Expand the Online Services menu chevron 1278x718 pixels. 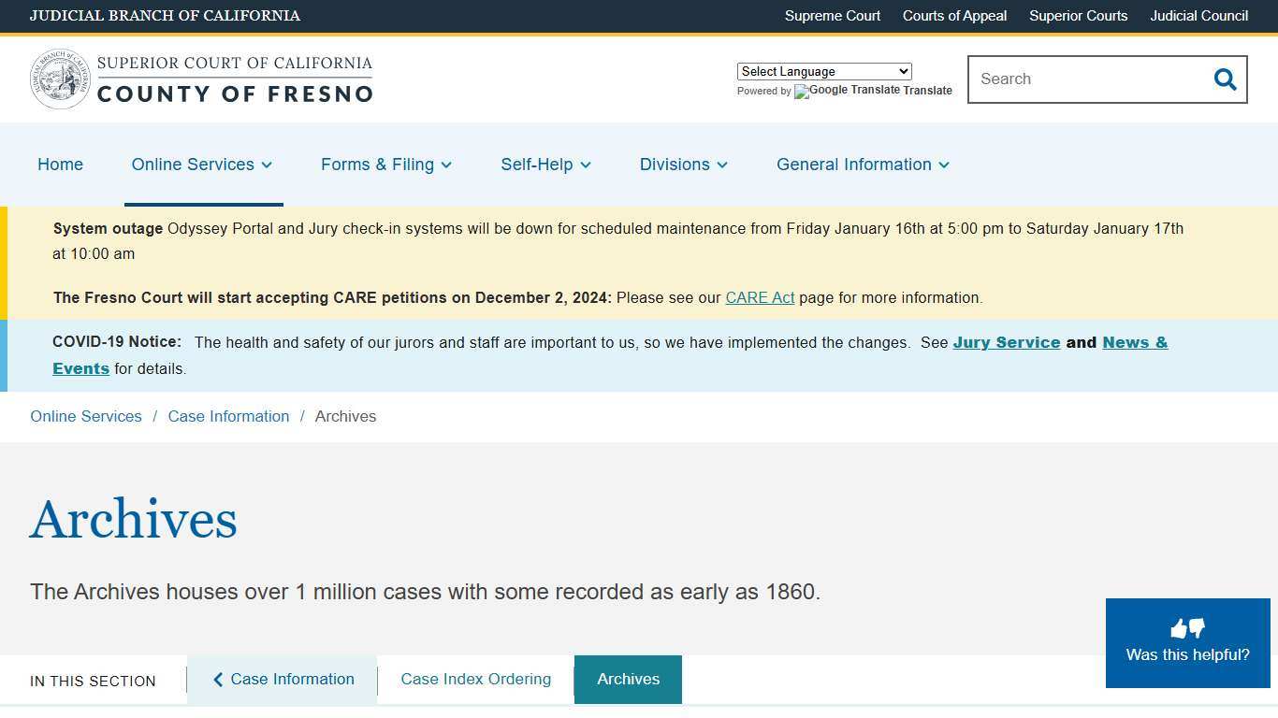[x=266, y=165]
